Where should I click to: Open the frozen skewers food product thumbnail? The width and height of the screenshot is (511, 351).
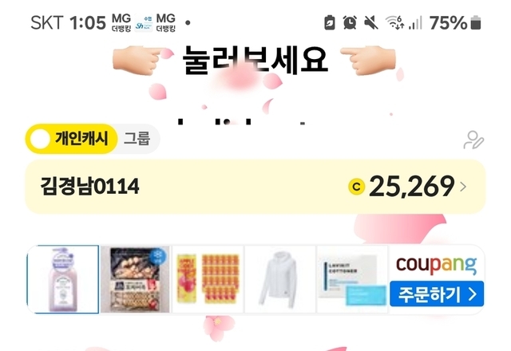tap(135, 279)
